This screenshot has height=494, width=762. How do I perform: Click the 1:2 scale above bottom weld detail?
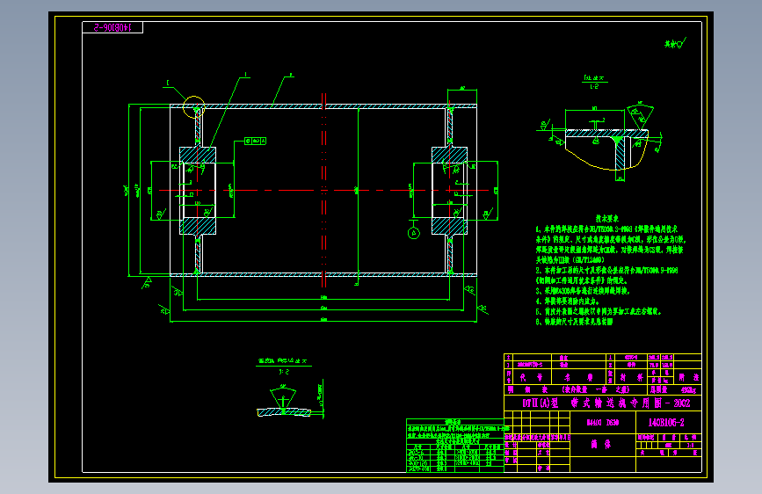point(284,372)
